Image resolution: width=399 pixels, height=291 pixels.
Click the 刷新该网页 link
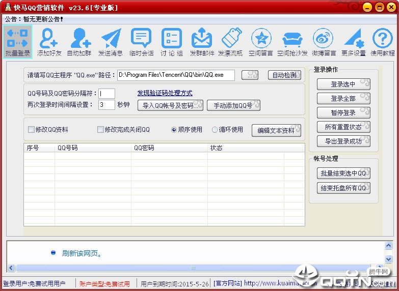tap(82, 253)
